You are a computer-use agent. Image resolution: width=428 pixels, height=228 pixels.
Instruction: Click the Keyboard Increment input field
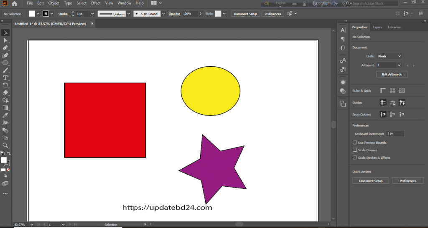(395, 133)
